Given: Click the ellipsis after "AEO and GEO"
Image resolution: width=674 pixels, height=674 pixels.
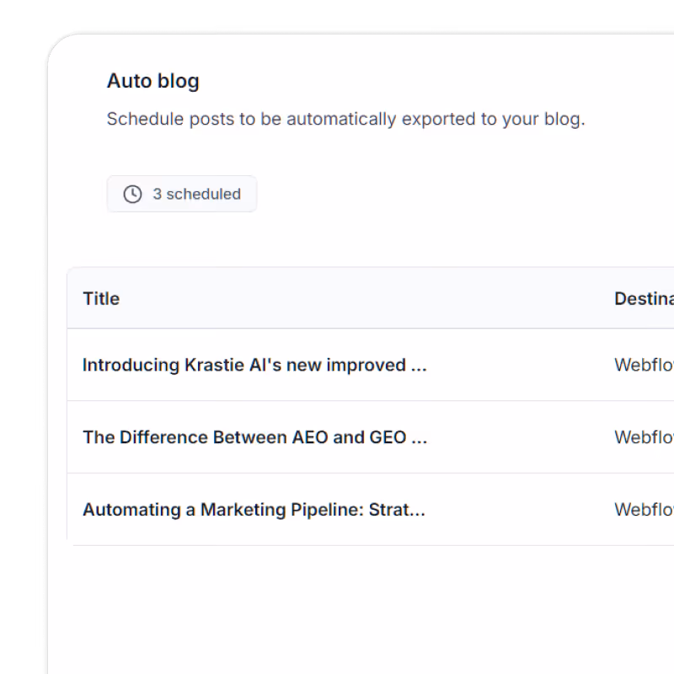Looking at the screenshot, I should 419,439.
